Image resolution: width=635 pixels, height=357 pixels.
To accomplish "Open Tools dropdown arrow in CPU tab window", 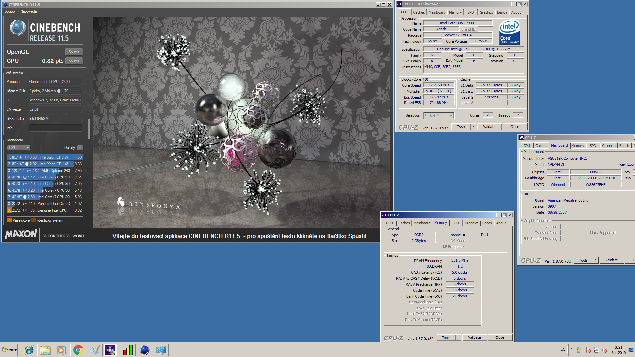I will click(x=473, y=127).
